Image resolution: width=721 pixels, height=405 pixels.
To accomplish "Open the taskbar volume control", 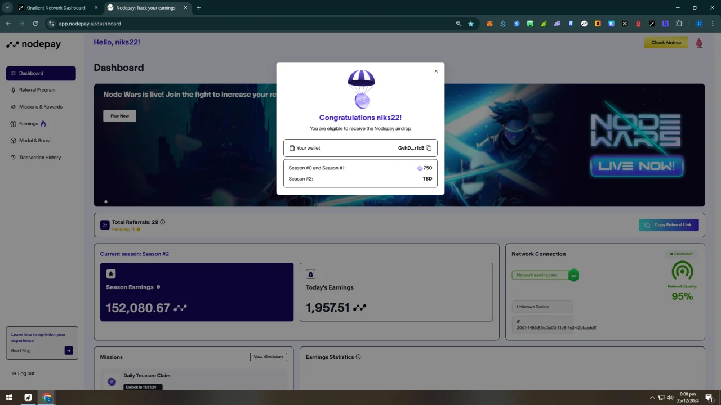I will click(670, 398).
